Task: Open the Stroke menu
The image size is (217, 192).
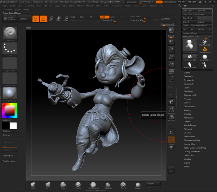Action: coord(144,6)
